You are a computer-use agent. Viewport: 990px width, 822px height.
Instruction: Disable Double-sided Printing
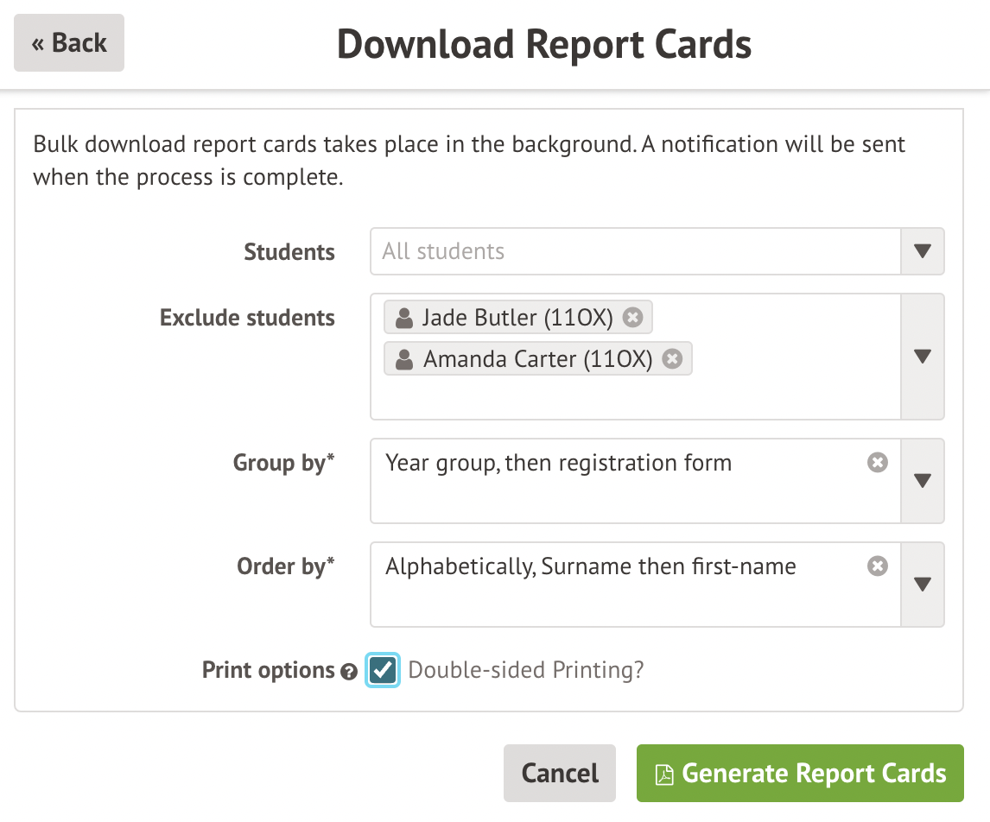(383, 670)
